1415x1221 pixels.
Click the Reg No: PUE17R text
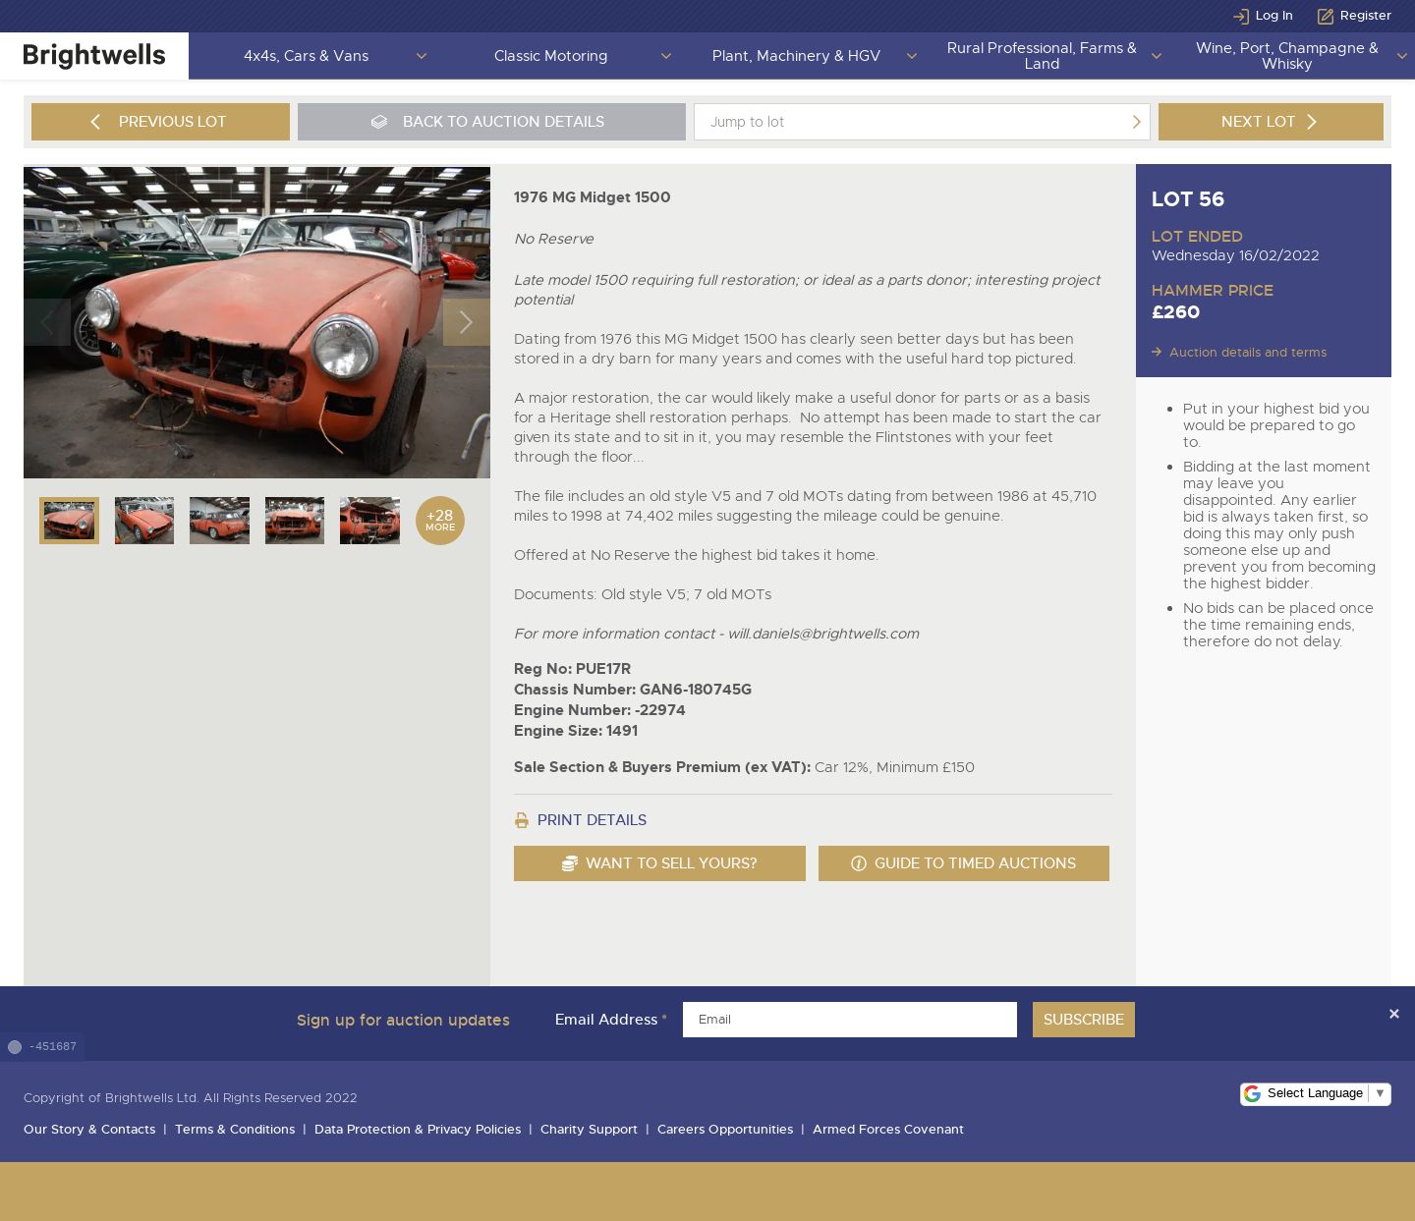pos(573,669)
